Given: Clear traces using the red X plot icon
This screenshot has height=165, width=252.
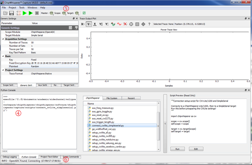Looking at the screenshot, I should [125, 24].
